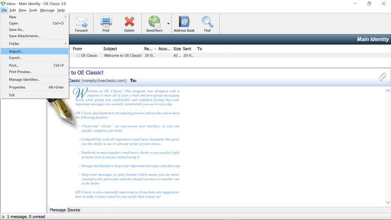Image resolution: width=391 pixels, height=220 pixels.
Task: Sort by the Received column header
Action: pos(150,48)
